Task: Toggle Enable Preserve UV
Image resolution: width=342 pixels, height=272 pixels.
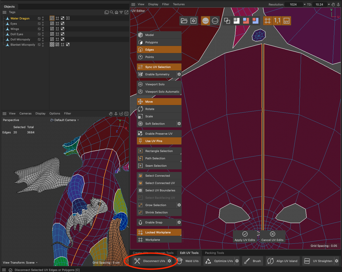Action: pyautogui.click(x=159, y=134)
